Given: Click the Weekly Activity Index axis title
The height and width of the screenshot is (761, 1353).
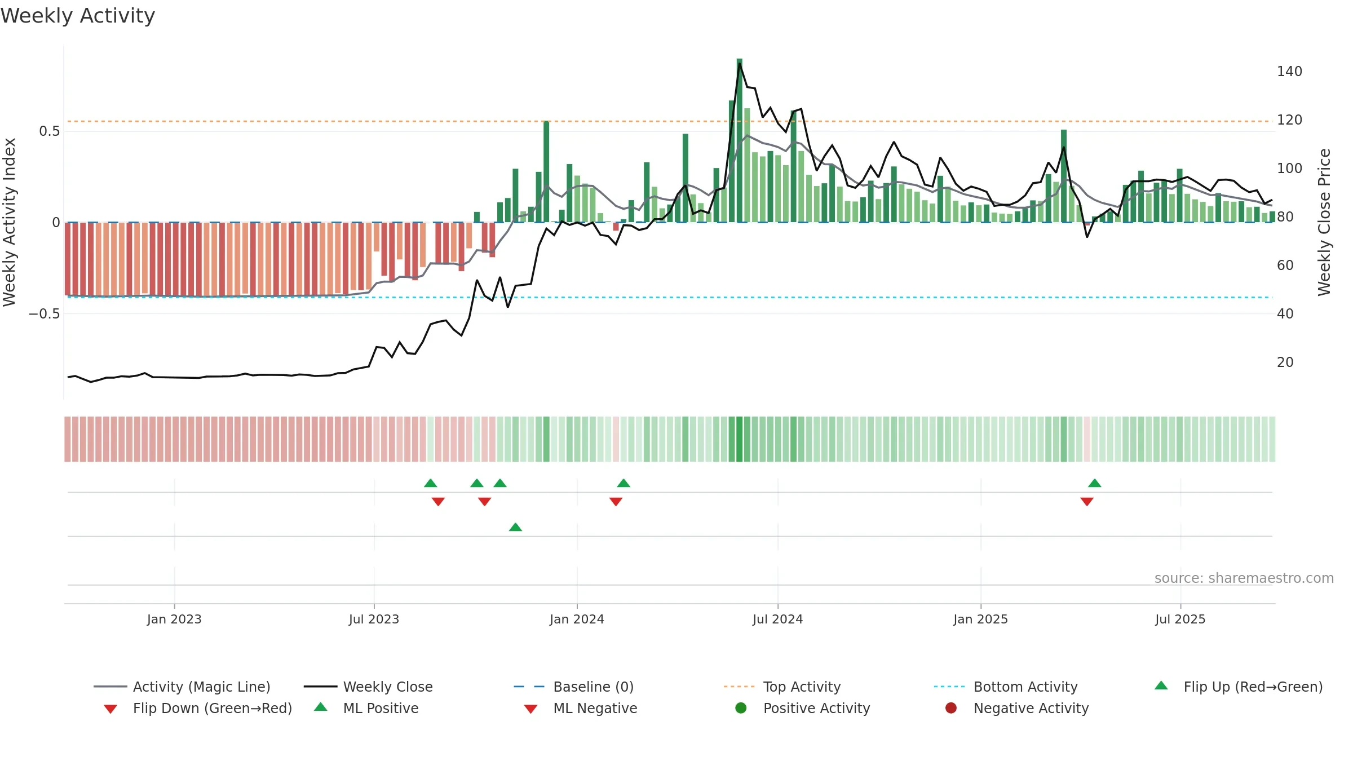Looking at the screenshot, I should tap(10, 222).
